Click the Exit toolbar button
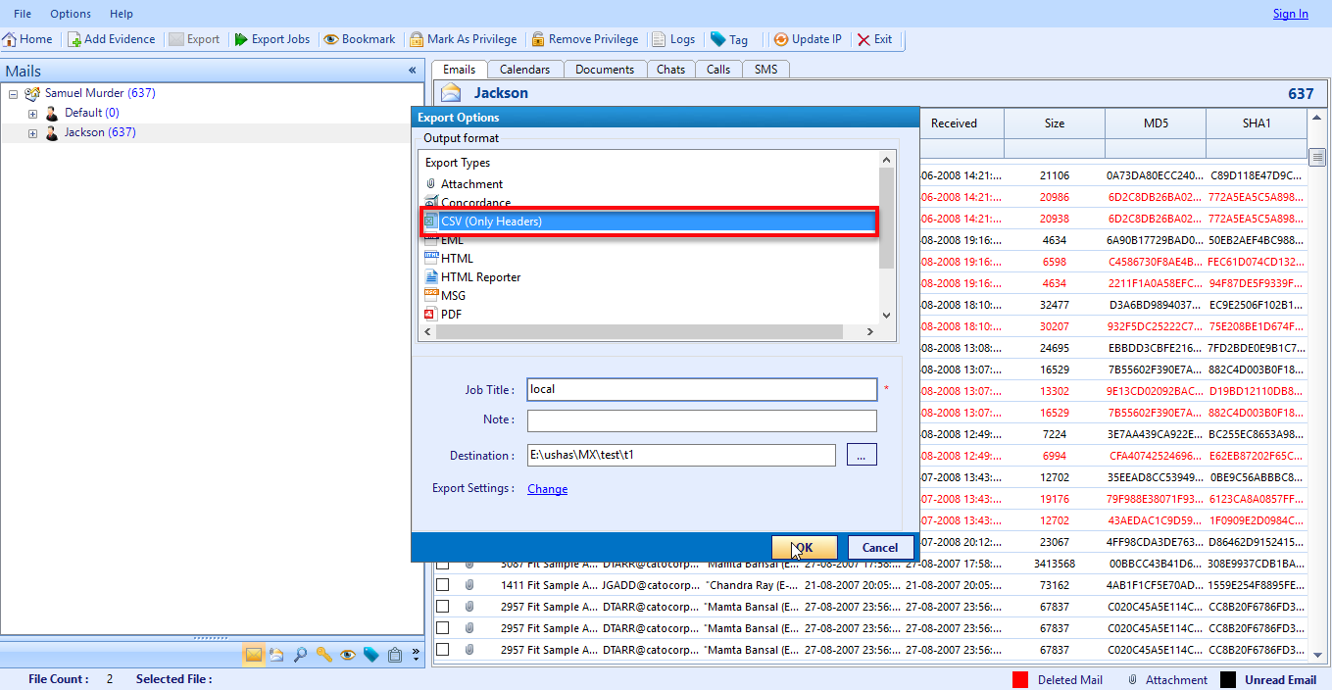 [874, 39]
